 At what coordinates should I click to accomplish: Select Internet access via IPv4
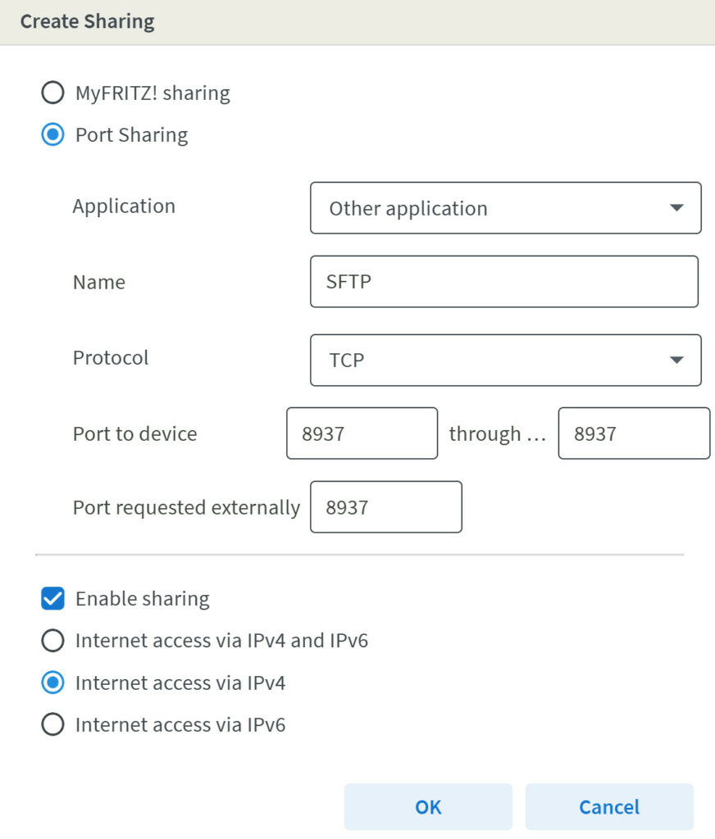coord(53,683)
